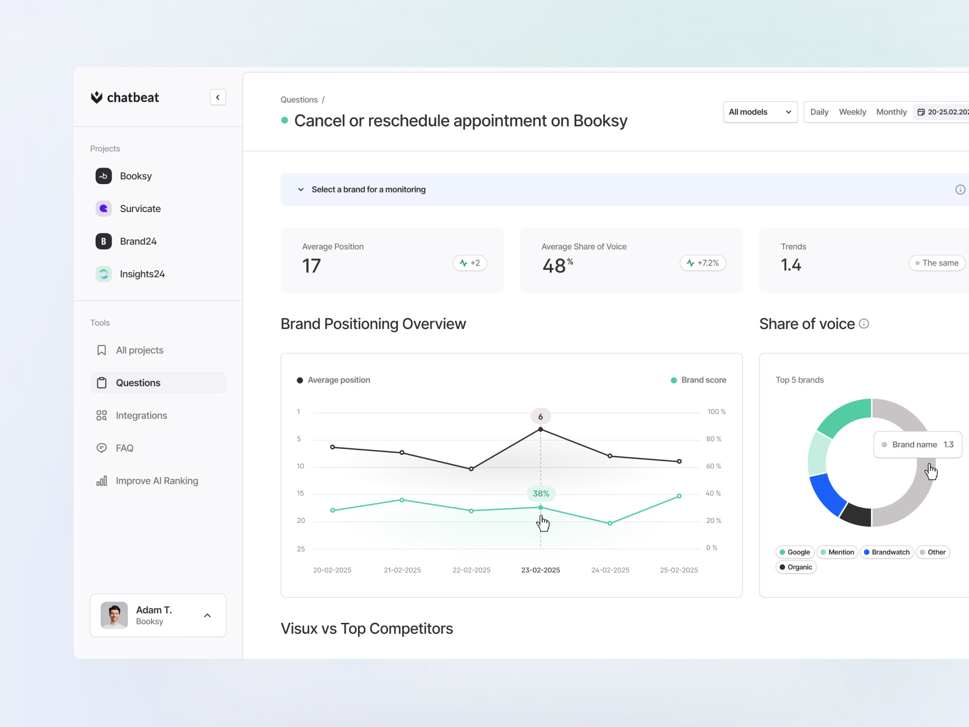Go to Questions breadcrumb link

pyautogui.click(x=299, y=100)
